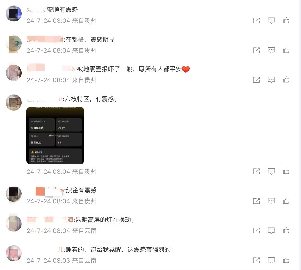The image size is (301, 270).
Task: Open avatar of '织金有震感' commenter
Action: click(14, 194)
